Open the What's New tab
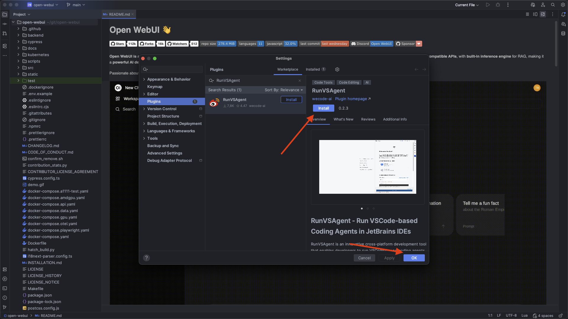This screenshot has height=319, width=568. click(x=343, y=119)
